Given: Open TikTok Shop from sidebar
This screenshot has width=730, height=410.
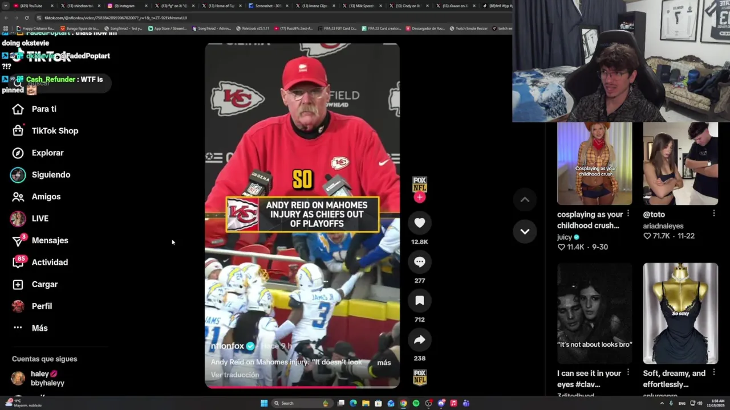Looking at the screenshot, I should coord(45,131).
